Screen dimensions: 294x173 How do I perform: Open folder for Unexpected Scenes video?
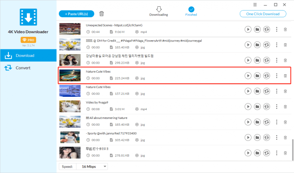coord(257,29)
